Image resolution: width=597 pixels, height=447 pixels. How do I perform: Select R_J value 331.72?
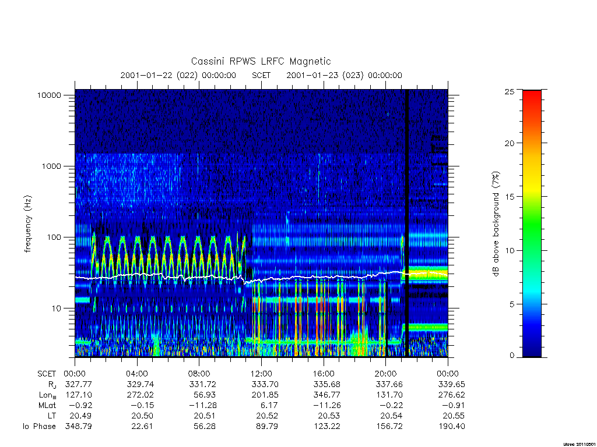[202, 384]
